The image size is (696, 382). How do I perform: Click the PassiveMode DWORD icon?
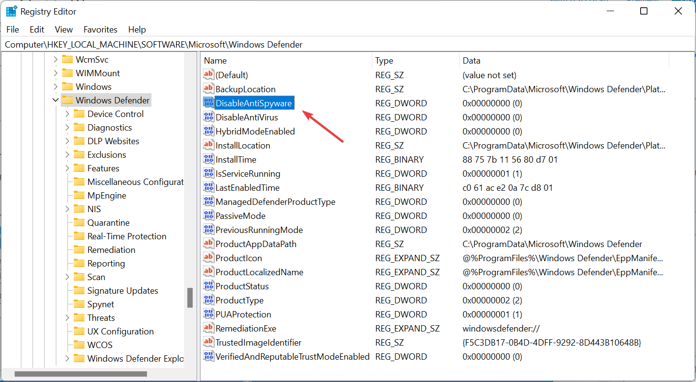pos(208,216)
